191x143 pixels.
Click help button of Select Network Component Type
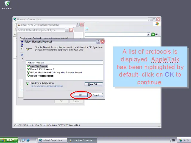[x=67, y=30]
